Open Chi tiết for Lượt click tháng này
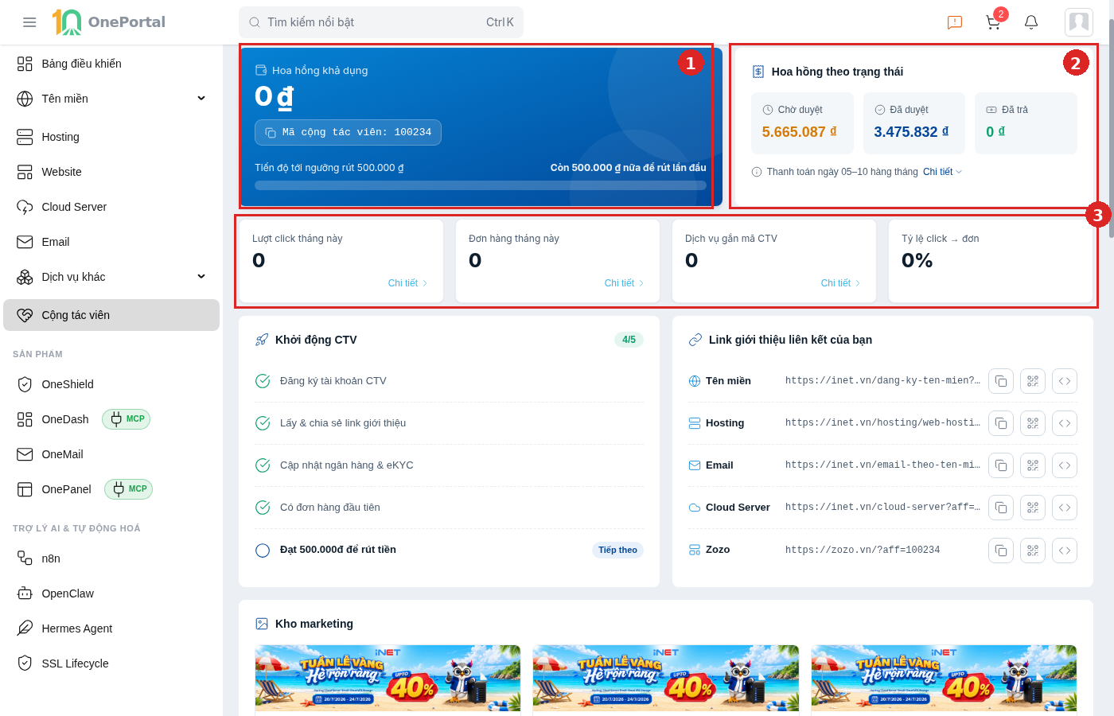Image resolution: width=1114 pixels, height=716 pixels. tap(407, 283)
